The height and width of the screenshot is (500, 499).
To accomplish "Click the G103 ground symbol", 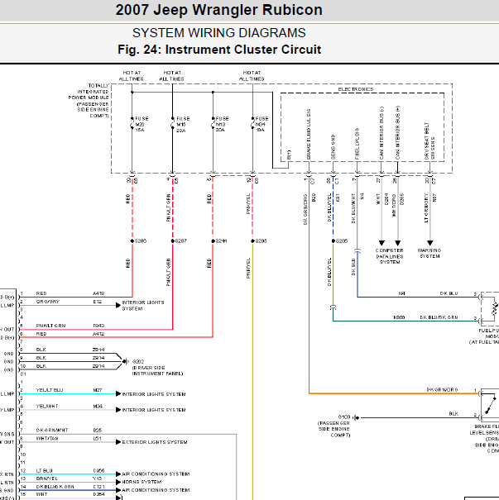I will [357, 417].
